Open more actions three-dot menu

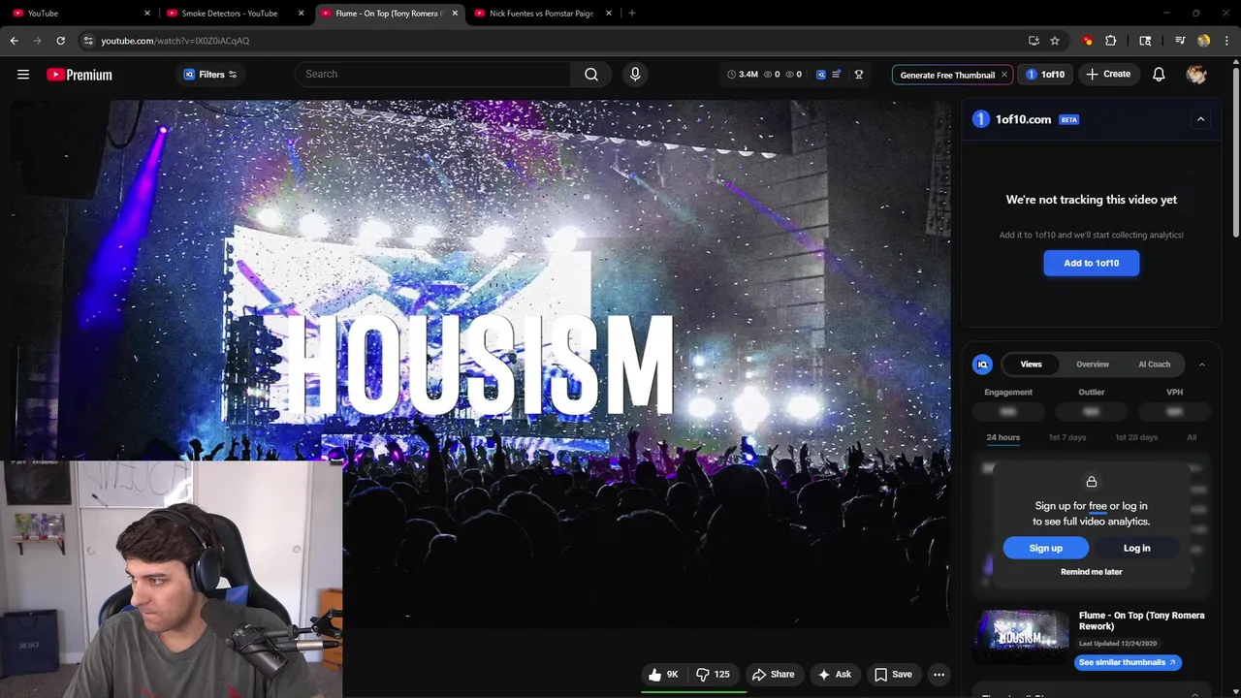(939, 675)
